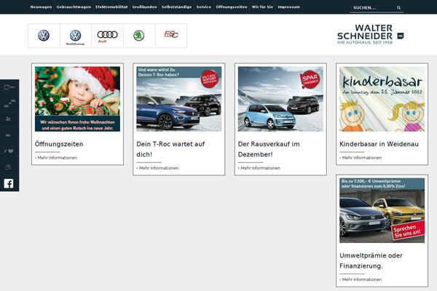This screenshot has width=437, height=291.
Task: Click the grey and yellow Golf image
Action: click(382, 210)
